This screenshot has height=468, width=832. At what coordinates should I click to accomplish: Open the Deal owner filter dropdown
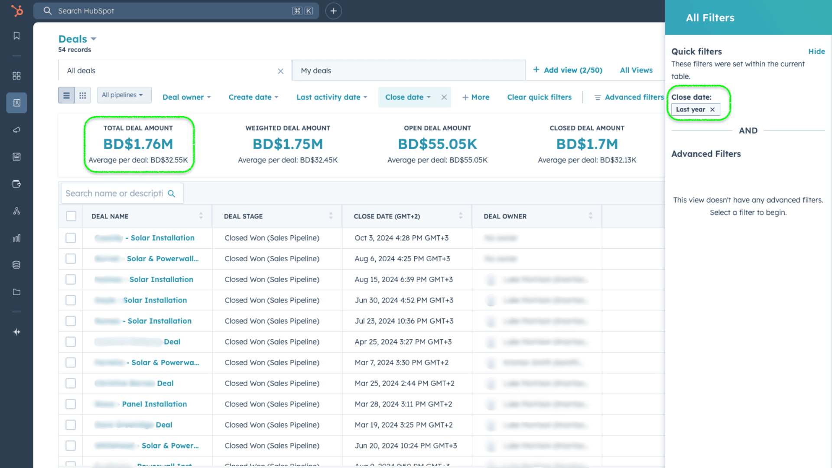coord(186,97)
